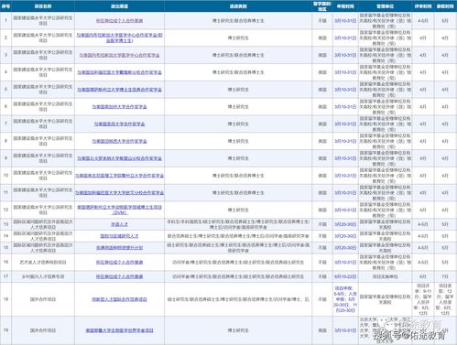
Task: Select the sequence number 5 cell
Action: pos(5,90)
